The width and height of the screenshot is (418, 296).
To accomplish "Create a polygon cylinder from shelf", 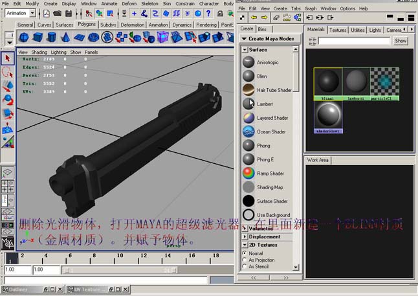I will (x=52, y=37).
